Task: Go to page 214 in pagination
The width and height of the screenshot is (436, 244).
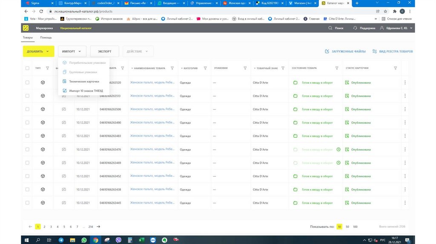Action: 90,227
